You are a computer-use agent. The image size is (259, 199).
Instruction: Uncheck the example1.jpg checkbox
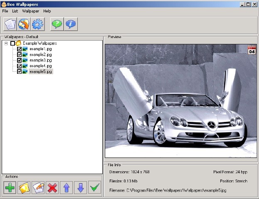tap(19, 49)
